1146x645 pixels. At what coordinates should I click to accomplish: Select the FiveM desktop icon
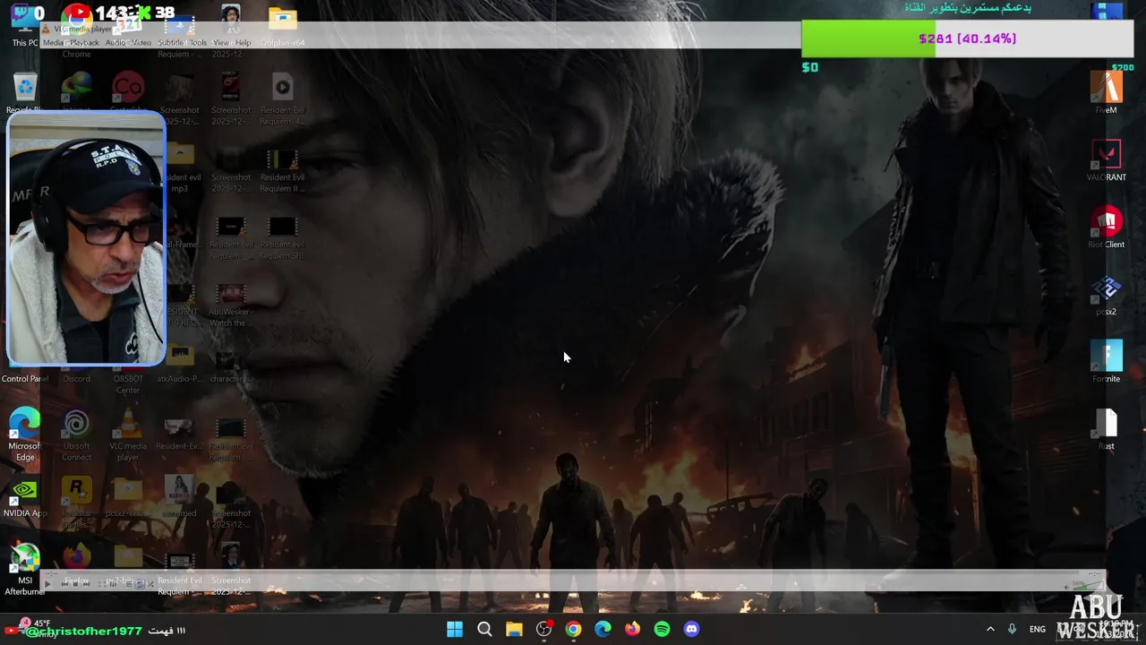(x=1107, y=92)
